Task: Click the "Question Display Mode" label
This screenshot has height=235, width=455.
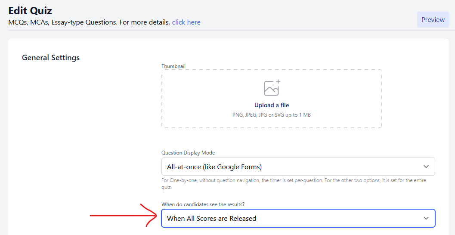Action: tap(188, 153)
